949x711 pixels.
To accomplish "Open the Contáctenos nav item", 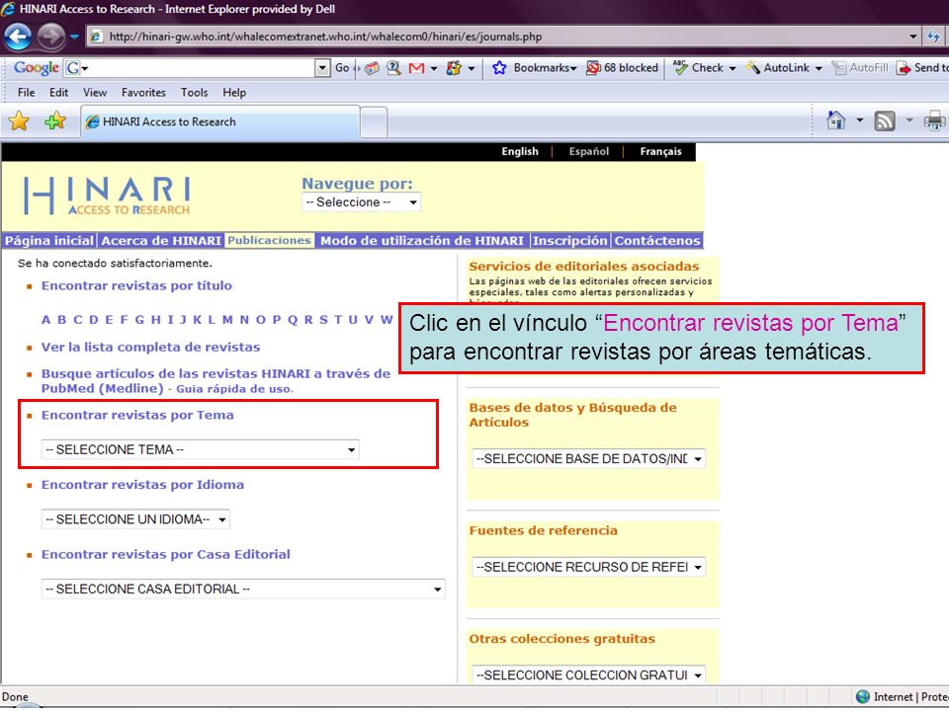I will [x=657, y=241].
